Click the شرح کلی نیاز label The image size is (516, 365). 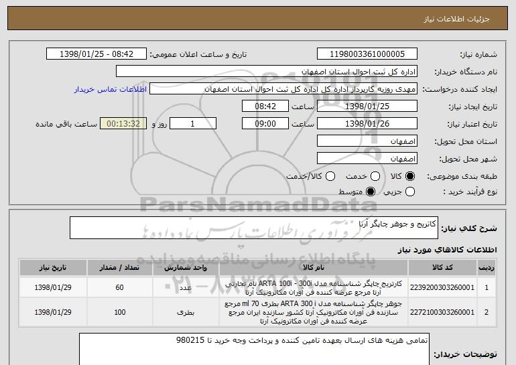tap(469, 228)
